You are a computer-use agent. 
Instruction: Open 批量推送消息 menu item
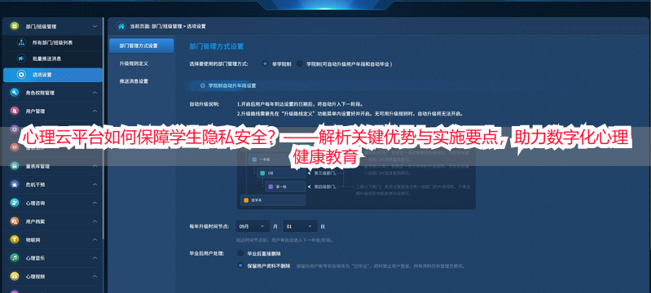pos(53,59)
